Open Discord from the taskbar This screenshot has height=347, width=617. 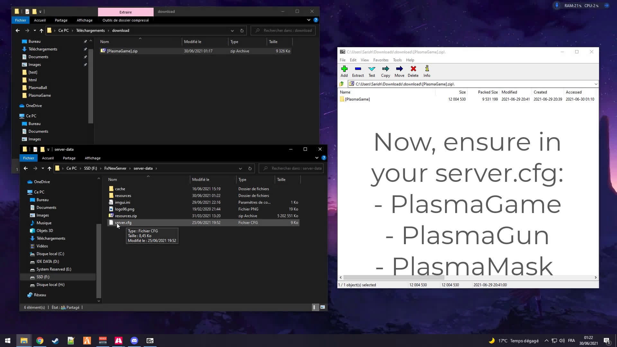pos(134,341)
